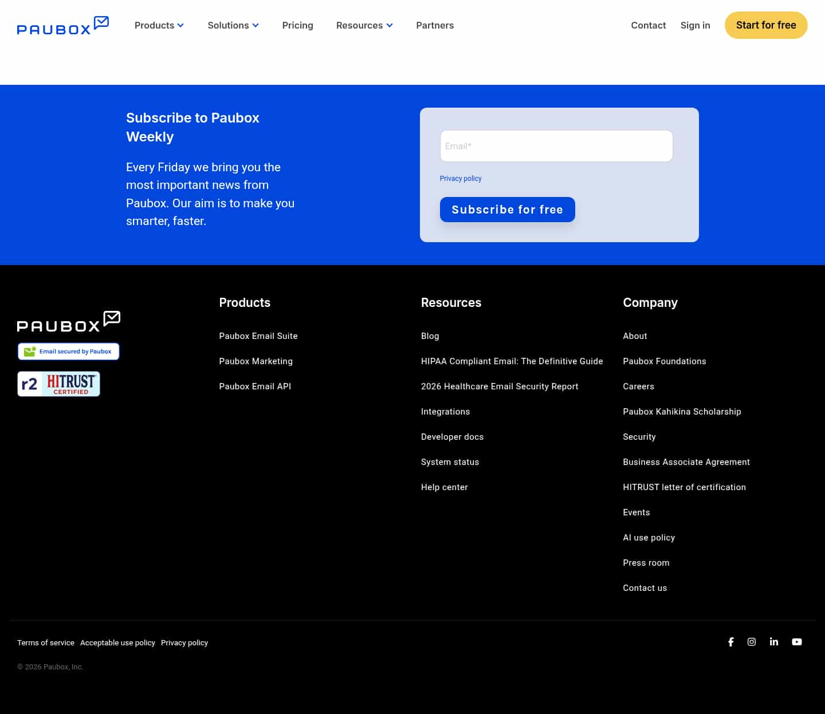Open Developer docs link
825x714 pixels.
(453, 437)
